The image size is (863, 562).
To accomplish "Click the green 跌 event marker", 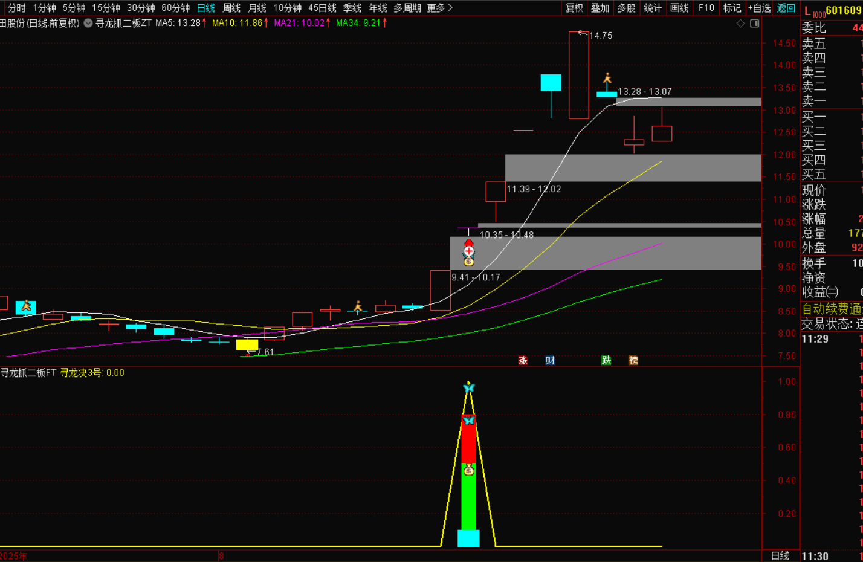I will tap(606, 361).
